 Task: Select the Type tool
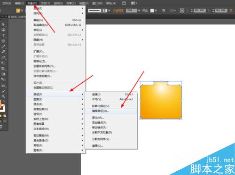click(3, 35)
